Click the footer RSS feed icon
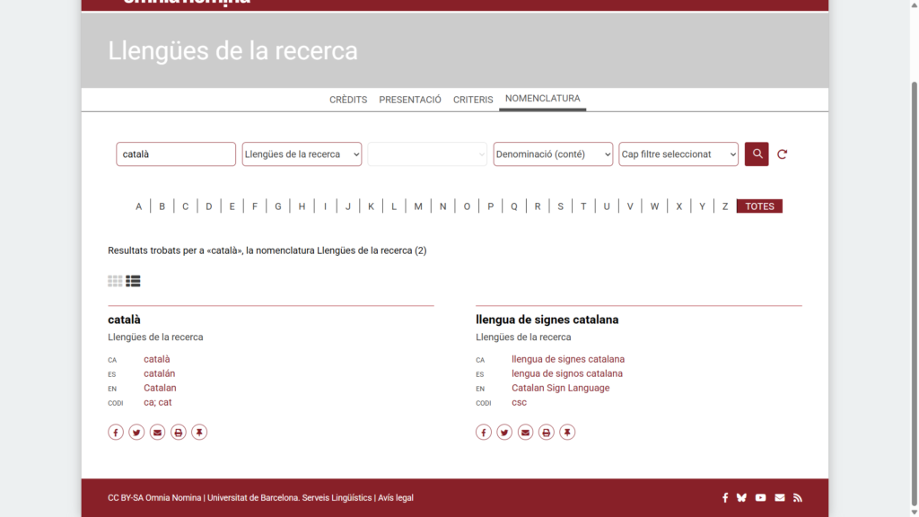The height and width of the screenshot is (517, 919). coord(798,497)
